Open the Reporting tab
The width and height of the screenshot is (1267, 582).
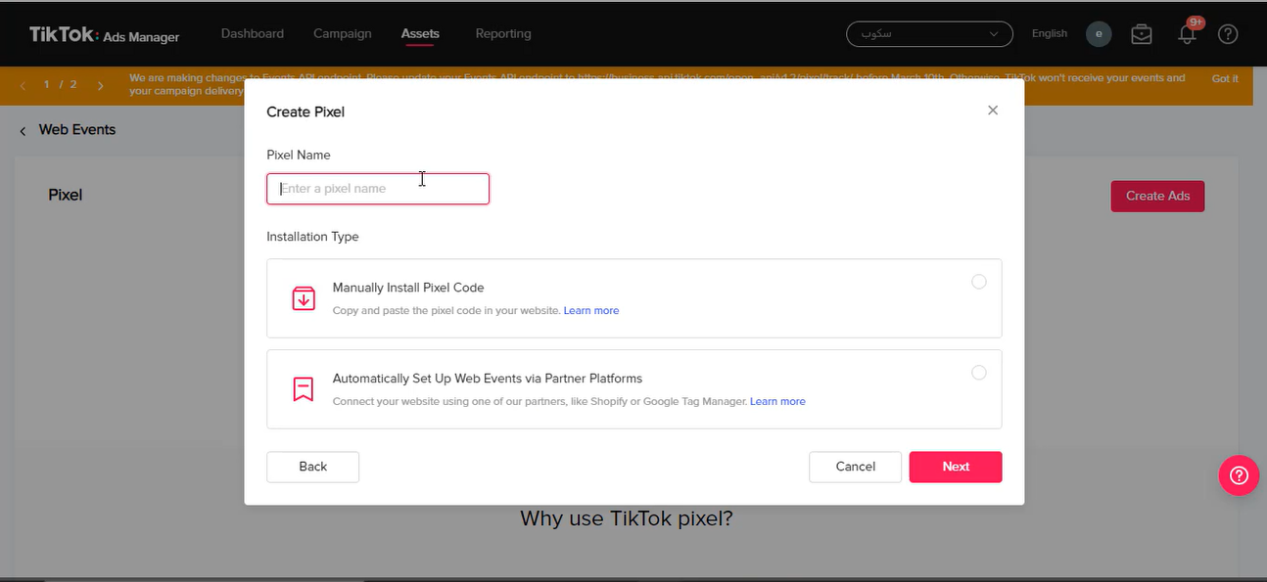[503, 33]
